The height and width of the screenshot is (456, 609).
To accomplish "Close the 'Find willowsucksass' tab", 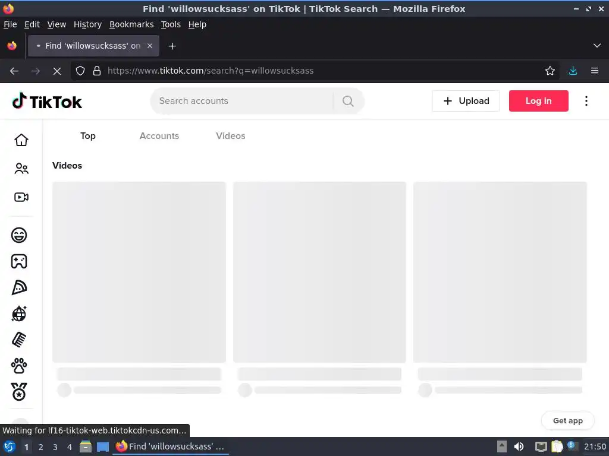I will point(150,46).
